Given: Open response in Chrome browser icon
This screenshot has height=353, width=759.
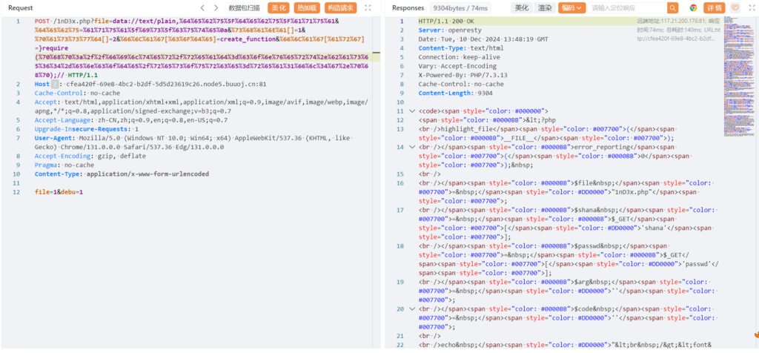Looking at the screenshot, I should 692,7.
